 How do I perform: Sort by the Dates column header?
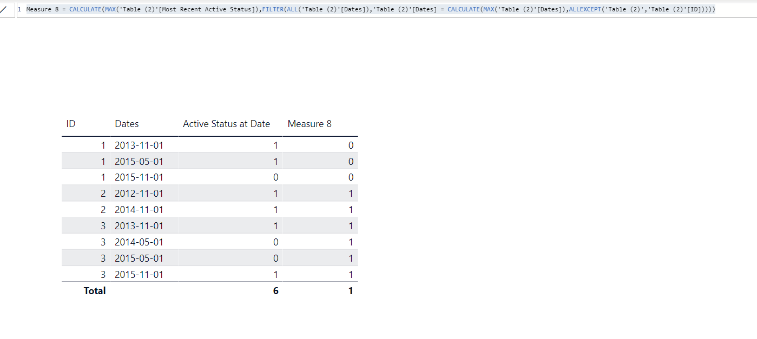click(127, 124)
